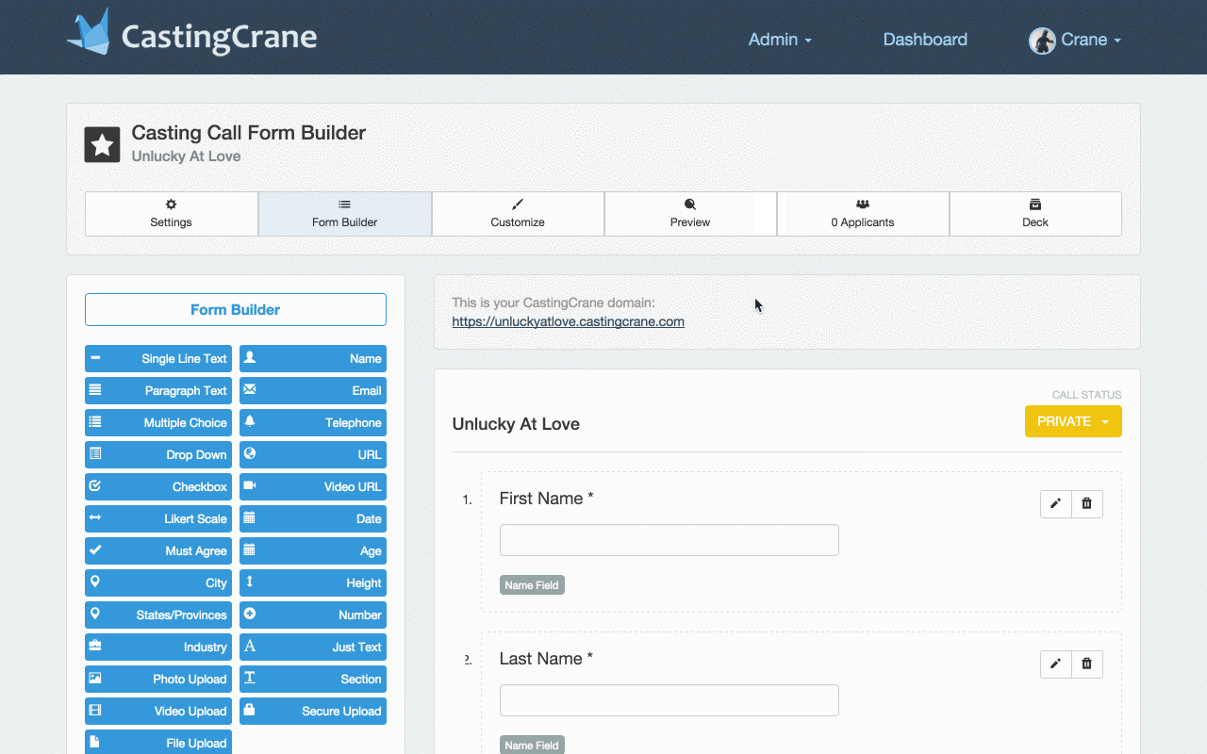
Task: Navigate to the Dashboard
Action: (x=924, y=40)
